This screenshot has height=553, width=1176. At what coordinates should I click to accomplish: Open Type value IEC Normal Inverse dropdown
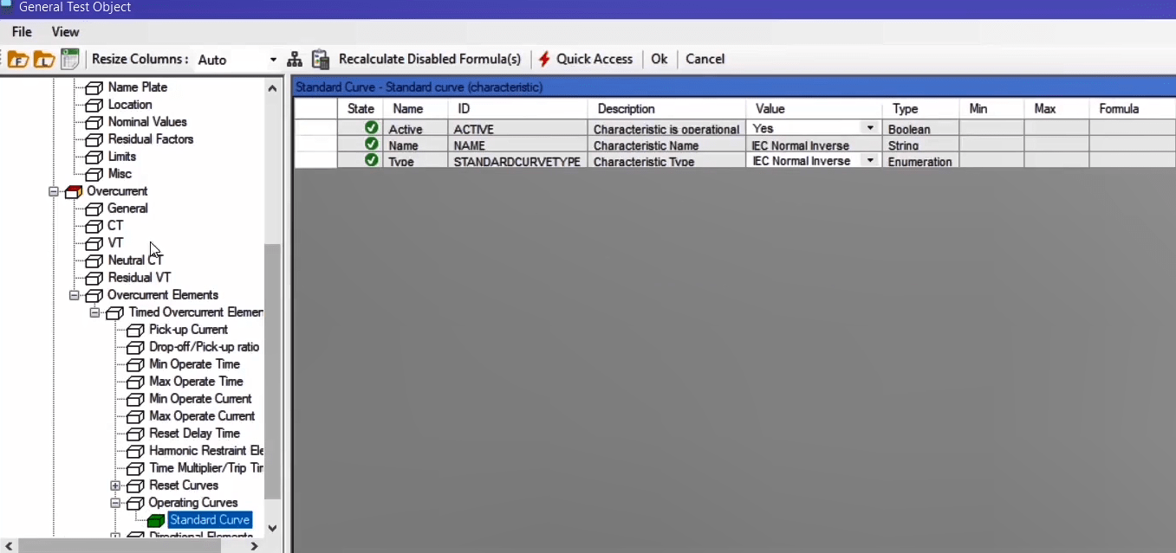pos(870,161)
